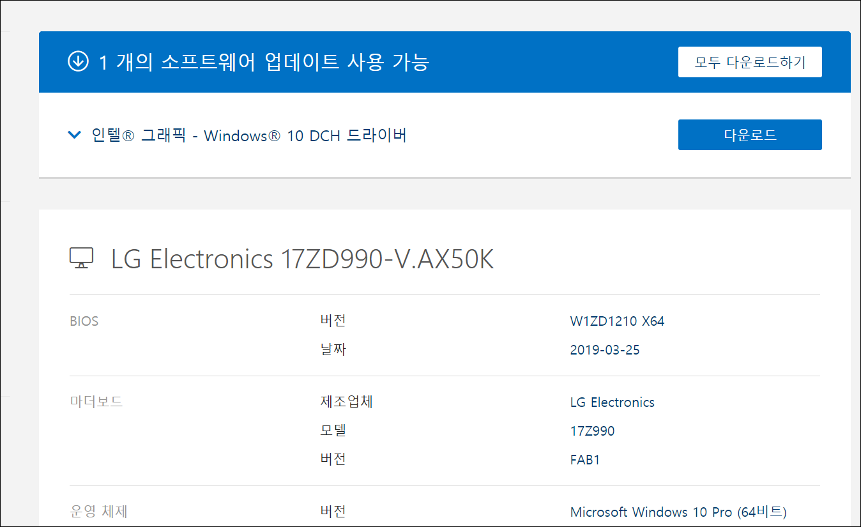This screenshot has height=527, width=861.
Task: Select motherboard manufacturer value LG Electronics
Action: tap(612, 402)
